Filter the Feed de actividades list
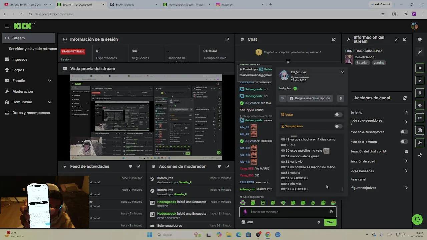The width and height of the screenshot is (427, 240). 130,166
